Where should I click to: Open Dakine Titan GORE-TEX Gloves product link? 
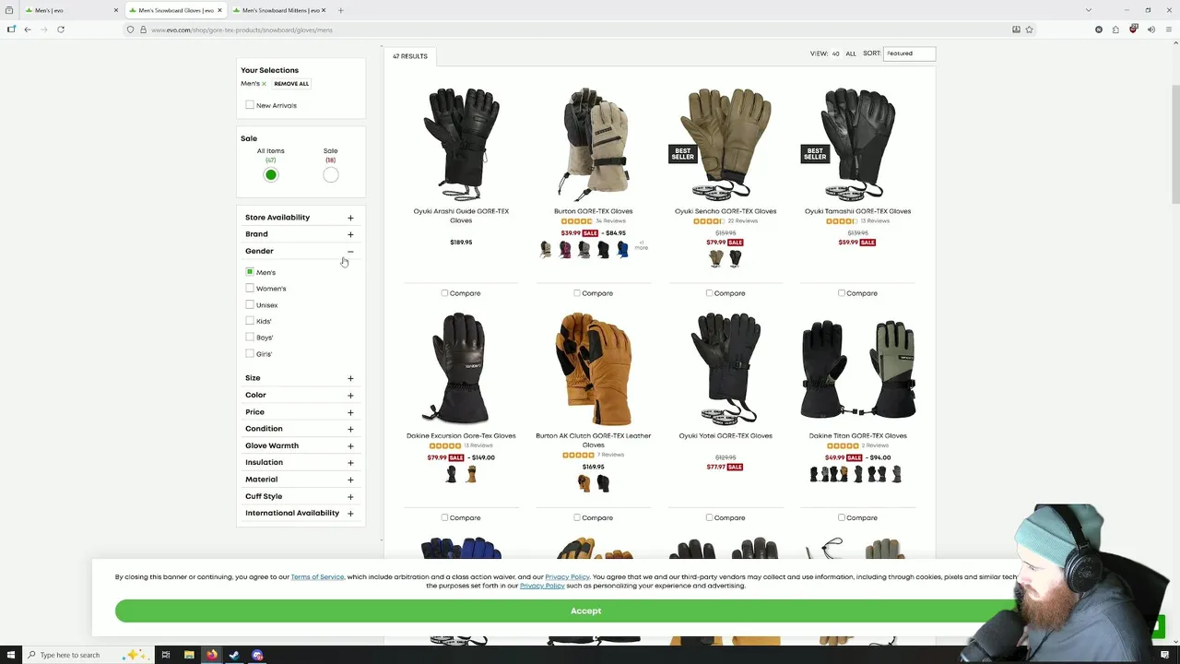pyautogui.click(x=857, y=435)
